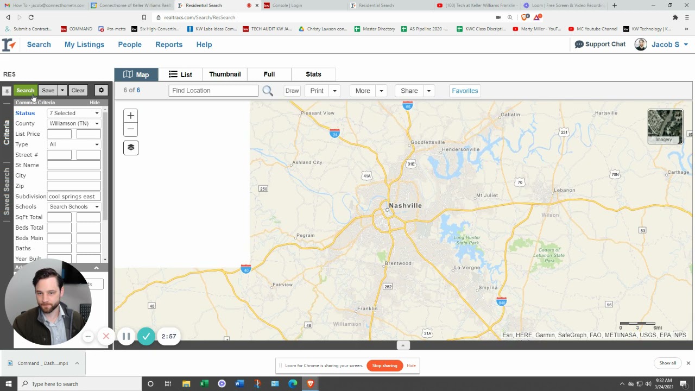Click the magnifier icon next to Find Location

pos(268,91)
